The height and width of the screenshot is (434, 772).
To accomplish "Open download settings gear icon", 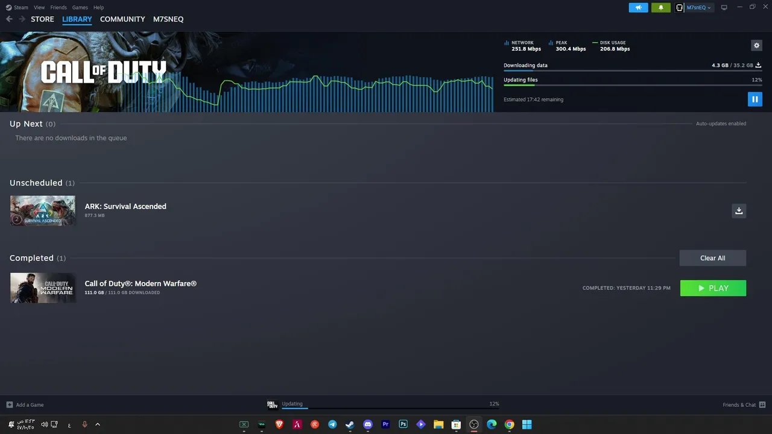I will tap(756, 45).
